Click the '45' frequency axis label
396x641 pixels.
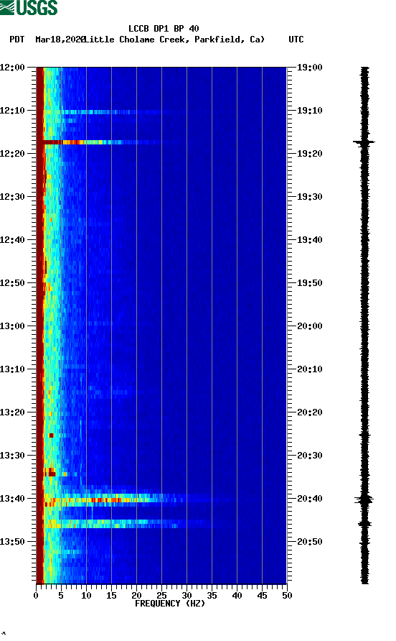[x=262, y=596]
